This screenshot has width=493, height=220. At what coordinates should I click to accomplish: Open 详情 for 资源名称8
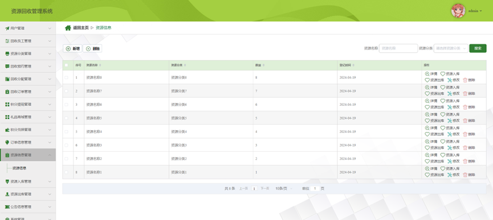(431, 74)
